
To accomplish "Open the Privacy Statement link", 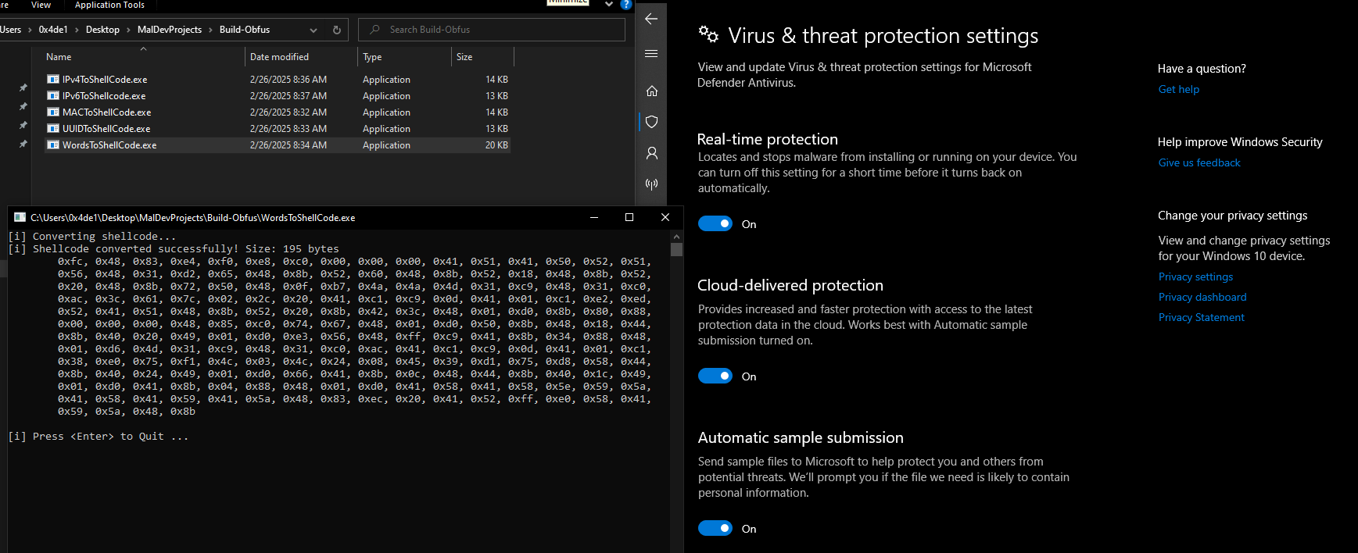I will coord(1202,317).
